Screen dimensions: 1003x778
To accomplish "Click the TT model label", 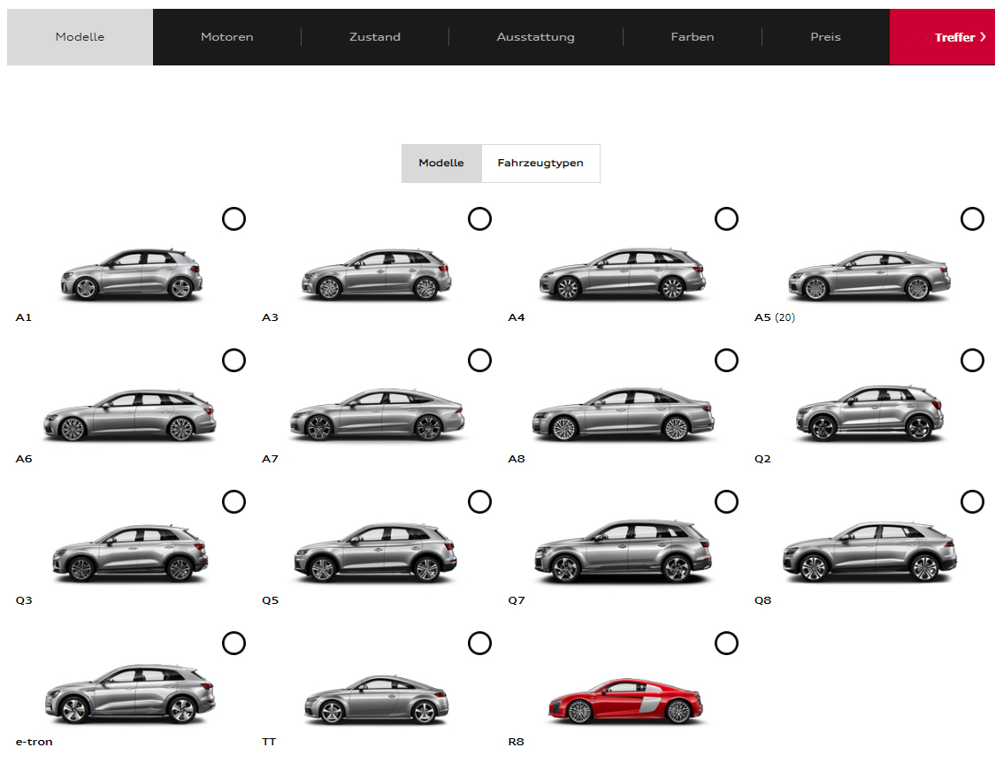I will click(x=269, y=742).
